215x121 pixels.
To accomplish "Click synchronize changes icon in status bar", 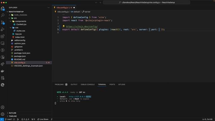I will coord(14,119).
